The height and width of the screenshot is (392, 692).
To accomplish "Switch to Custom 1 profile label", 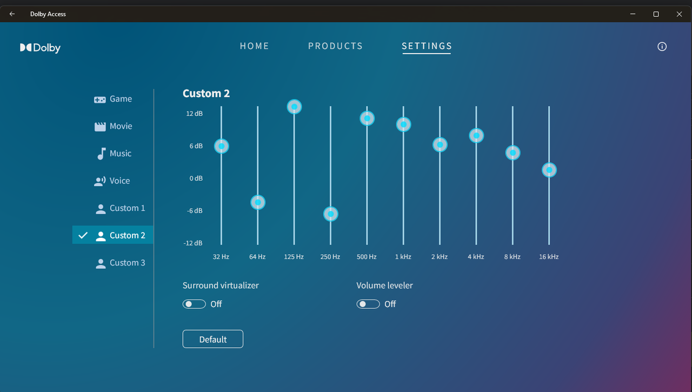I will point(128,208).
